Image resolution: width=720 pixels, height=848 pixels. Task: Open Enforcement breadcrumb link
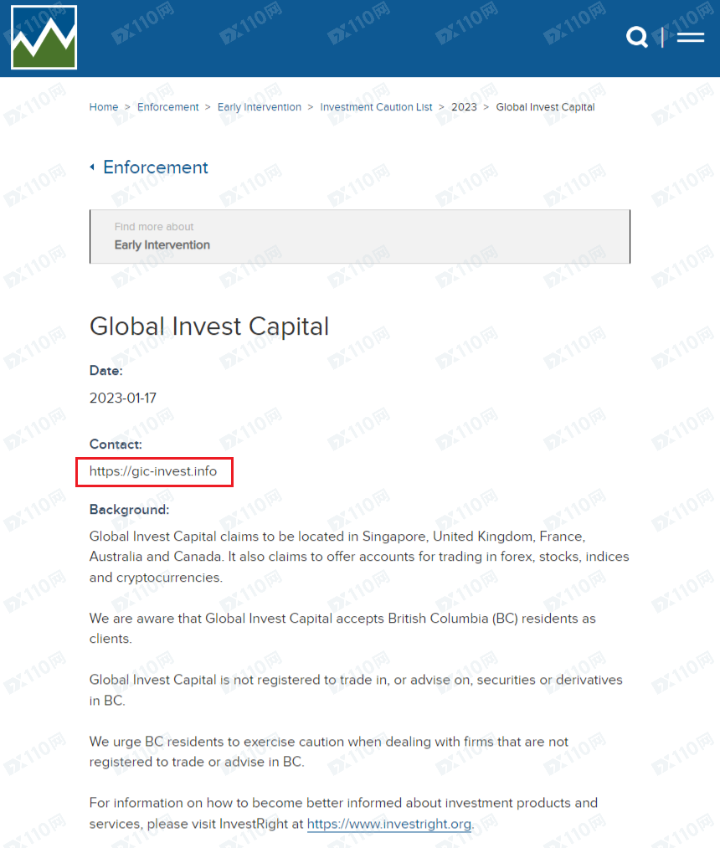(x=167, y=107)
